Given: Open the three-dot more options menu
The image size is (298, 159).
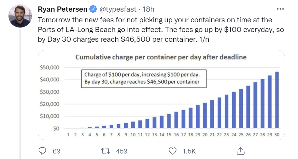Looking at the screenshot, I should point(280,8).
